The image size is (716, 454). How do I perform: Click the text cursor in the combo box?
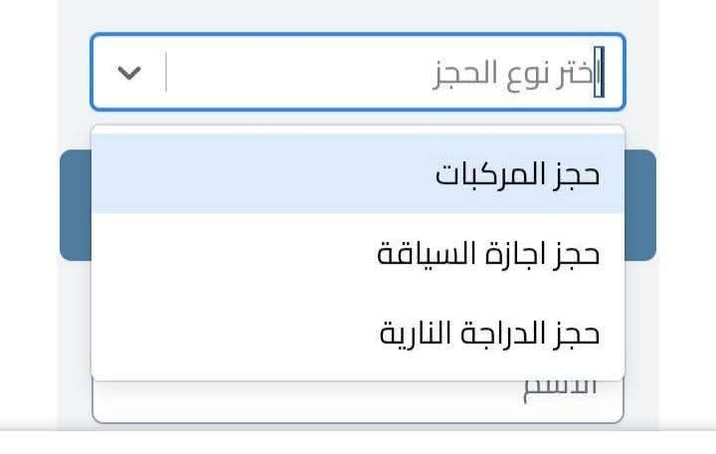point(598,73)
